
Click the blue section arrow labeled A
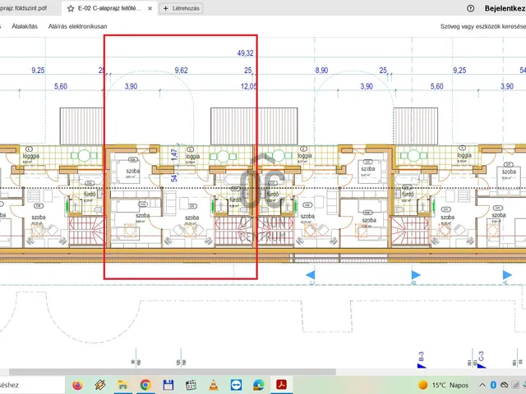(x=507, y=275)
